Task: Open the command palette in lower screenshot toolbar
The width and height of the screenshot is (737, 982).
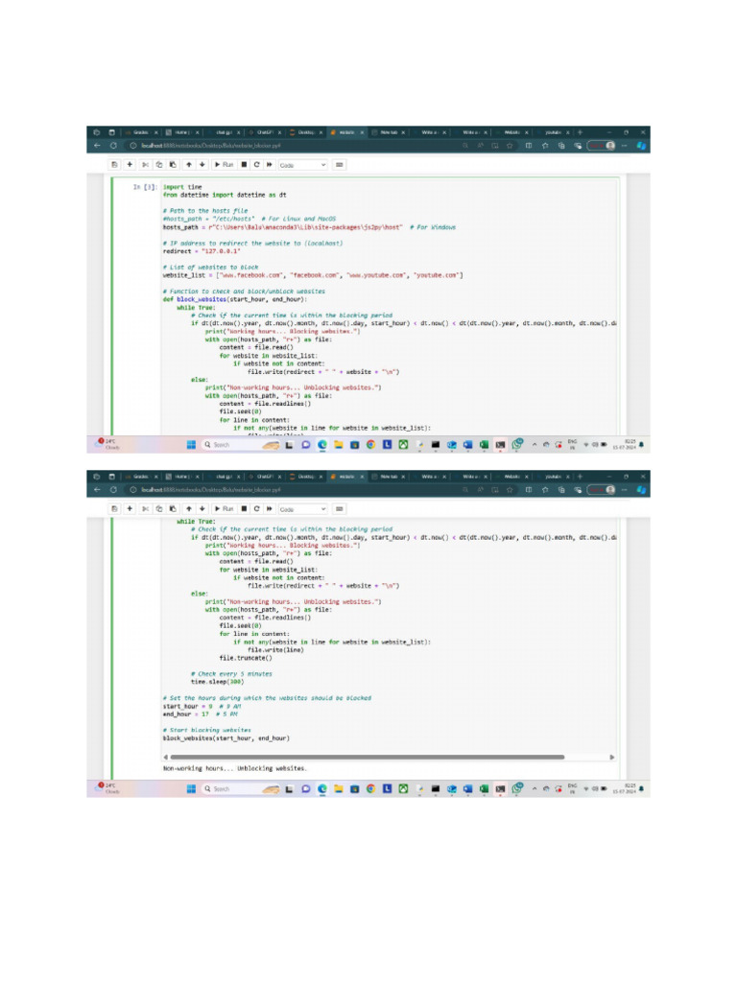Action: coord(339,509)
